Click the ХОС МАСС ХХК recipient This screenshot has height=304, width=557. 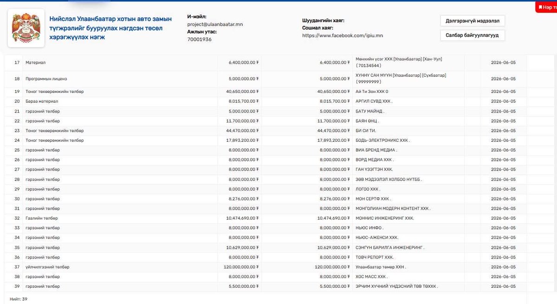click(x=371, y=277)
